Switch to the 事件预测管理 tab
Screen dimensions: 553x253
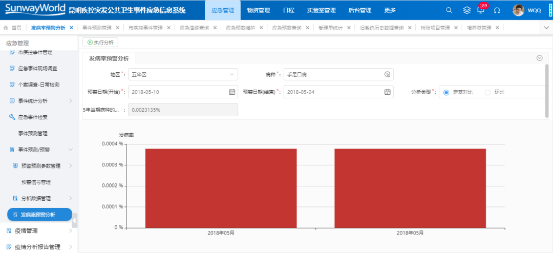[x=97, y=28]
